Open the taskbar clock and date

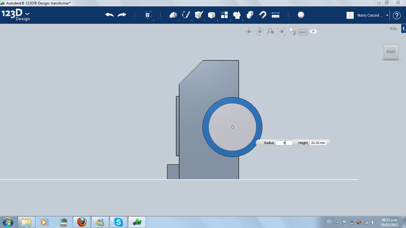tap(390, 222)
